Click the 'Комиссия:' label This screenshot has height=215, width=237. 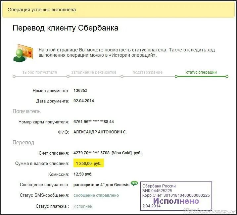tap(59, 174)
